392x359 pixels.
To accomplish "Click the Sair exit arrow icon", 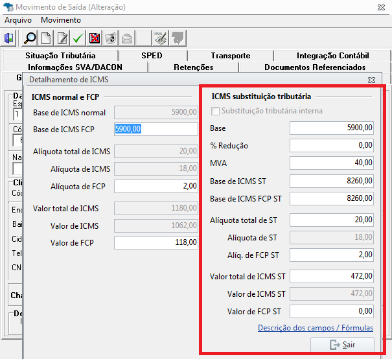I will tap(334, 345).
